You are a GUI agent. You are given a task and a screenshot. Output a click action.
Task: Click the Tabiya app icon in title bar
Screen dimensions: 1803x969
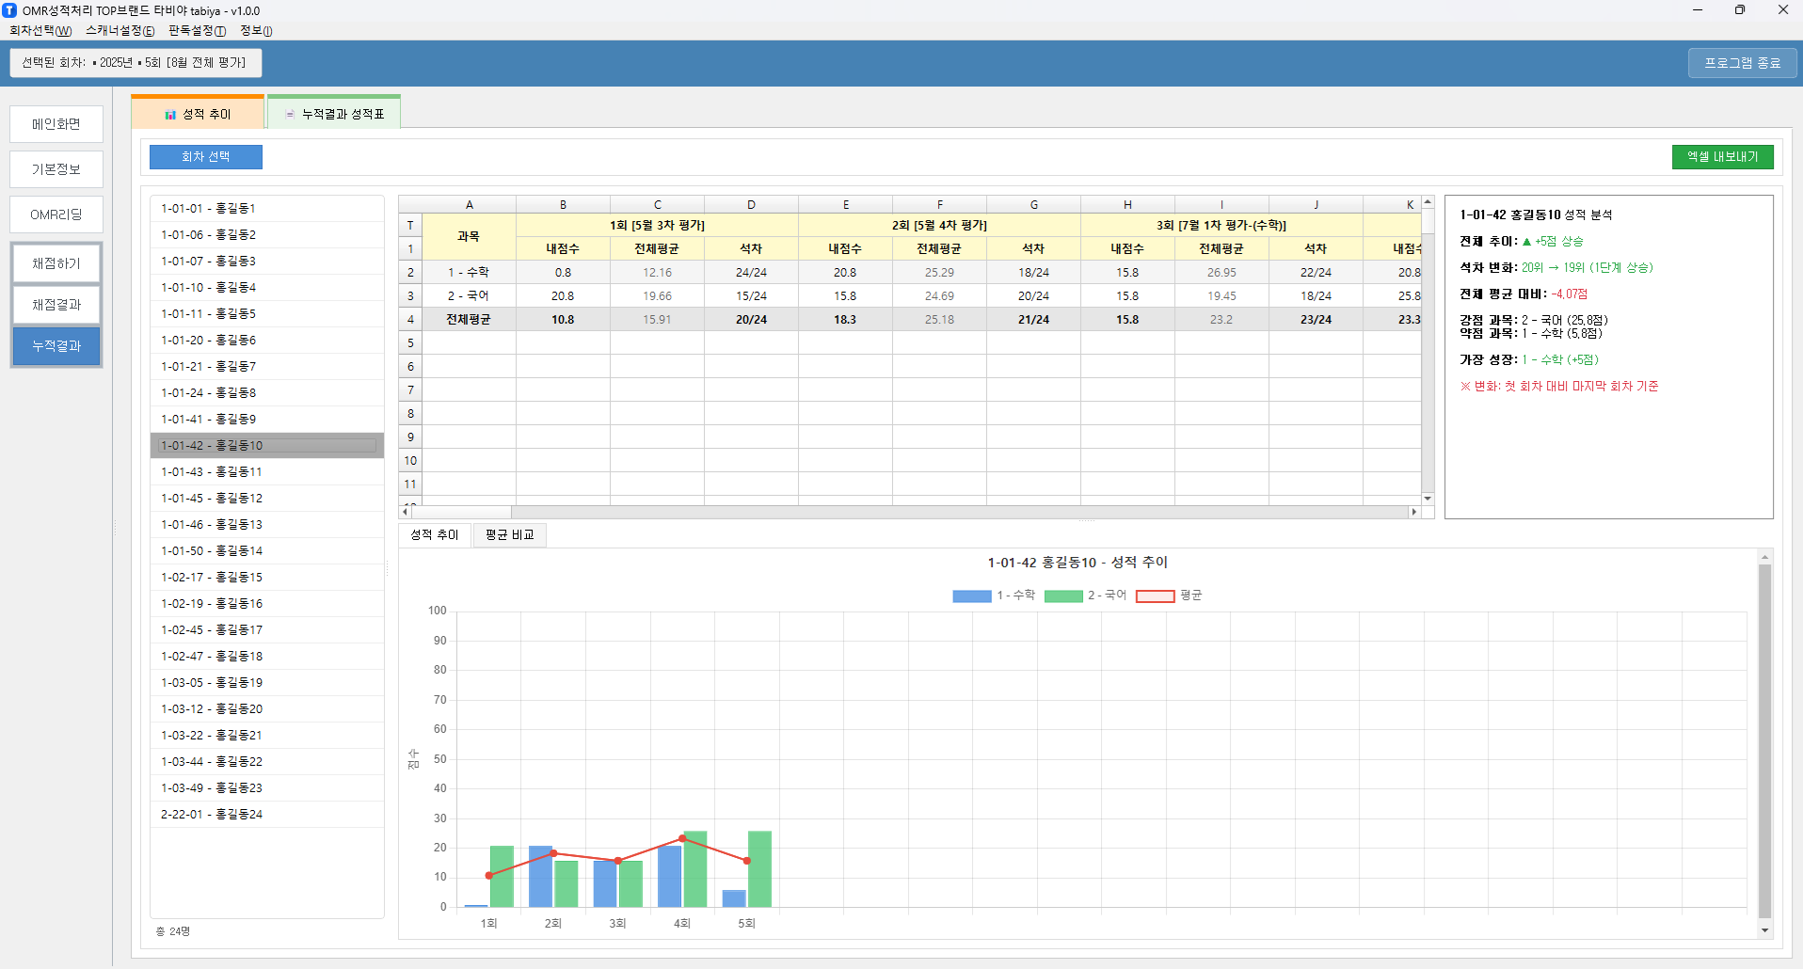click(9, 10)
